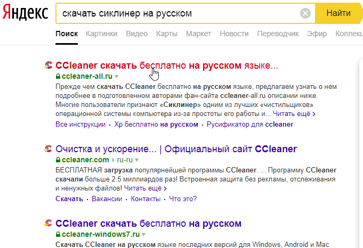Open the 'Что это?' sitelink

[x=183, y=199]
